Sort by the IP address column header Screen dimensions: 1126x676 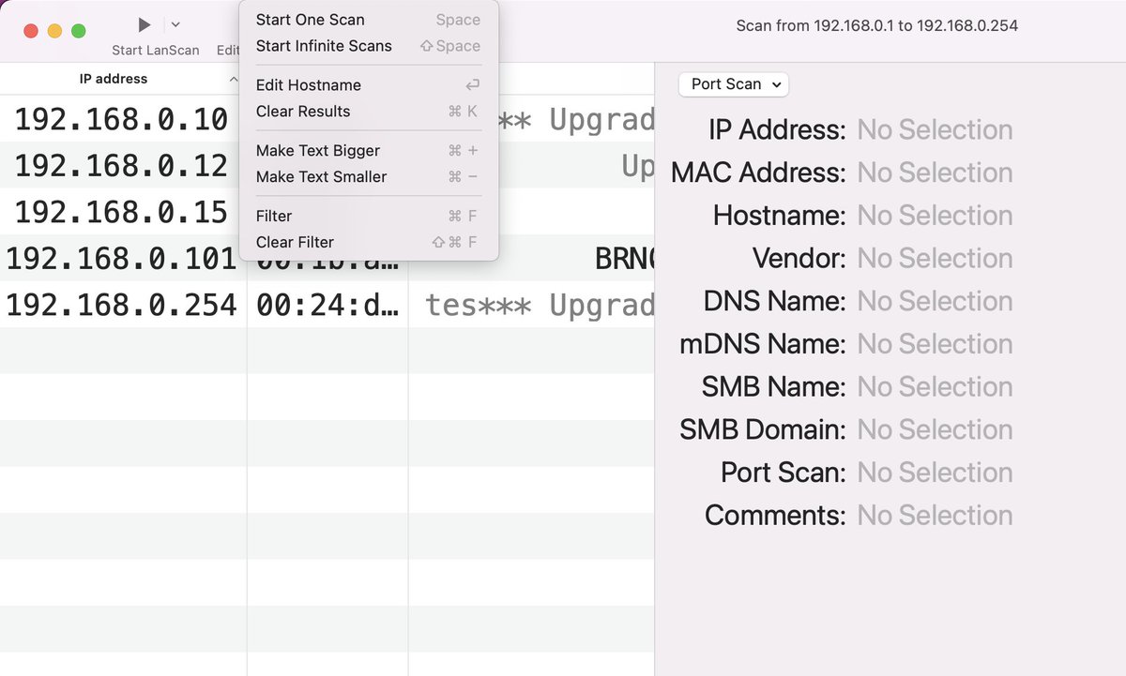114,79
